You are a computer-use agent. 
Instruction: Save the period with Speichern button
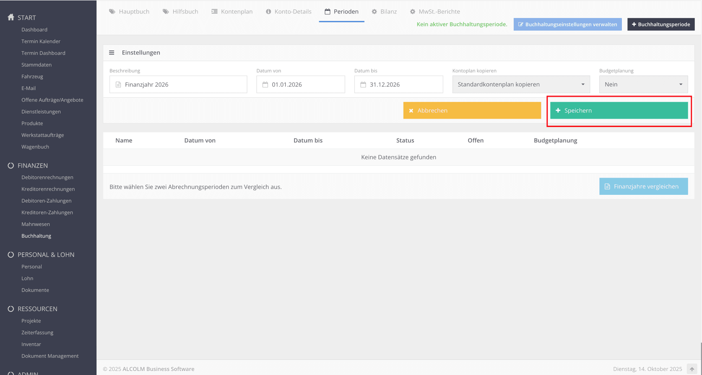619,111
